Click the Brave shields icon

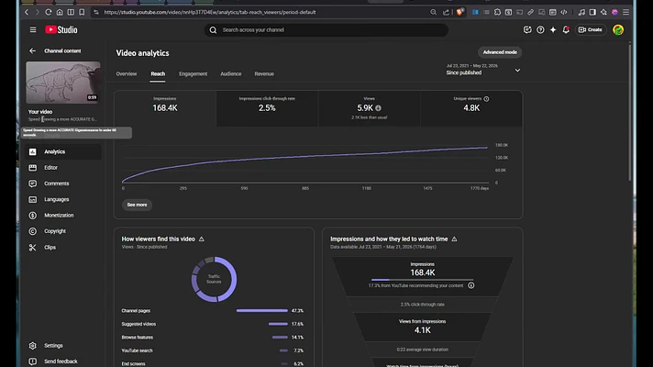click(x=459, y=13)
